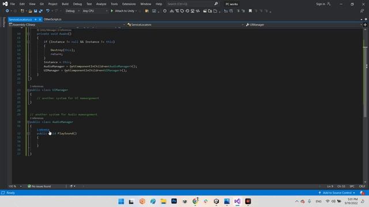
Task: Toggle the bookmark icon in toolbar
Action: click(250, 11)
